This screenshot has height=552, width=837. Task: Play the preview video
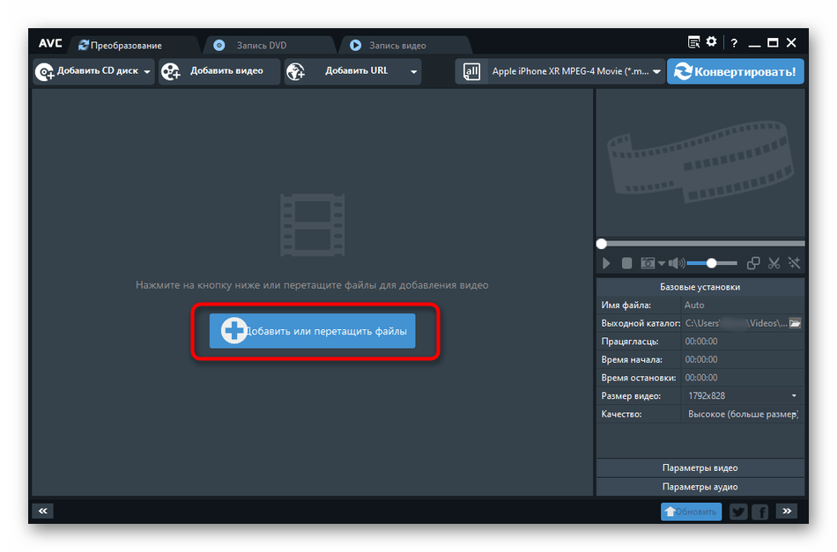point(606,263)
